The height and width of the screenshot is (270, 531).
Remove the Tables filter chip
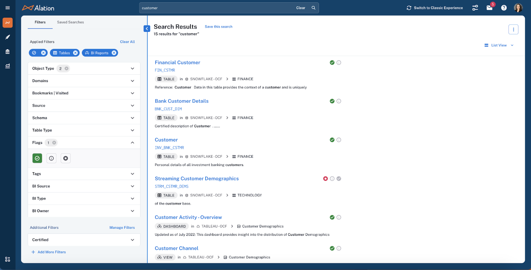click(75, 53)
